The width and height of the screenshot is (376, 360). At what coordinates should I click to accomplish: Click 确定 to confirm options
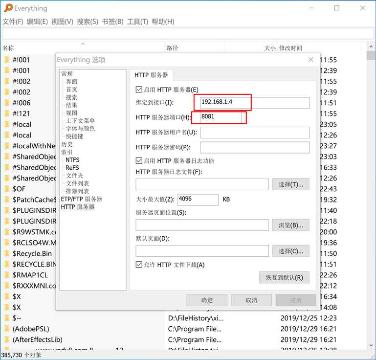tap(207, 300)
